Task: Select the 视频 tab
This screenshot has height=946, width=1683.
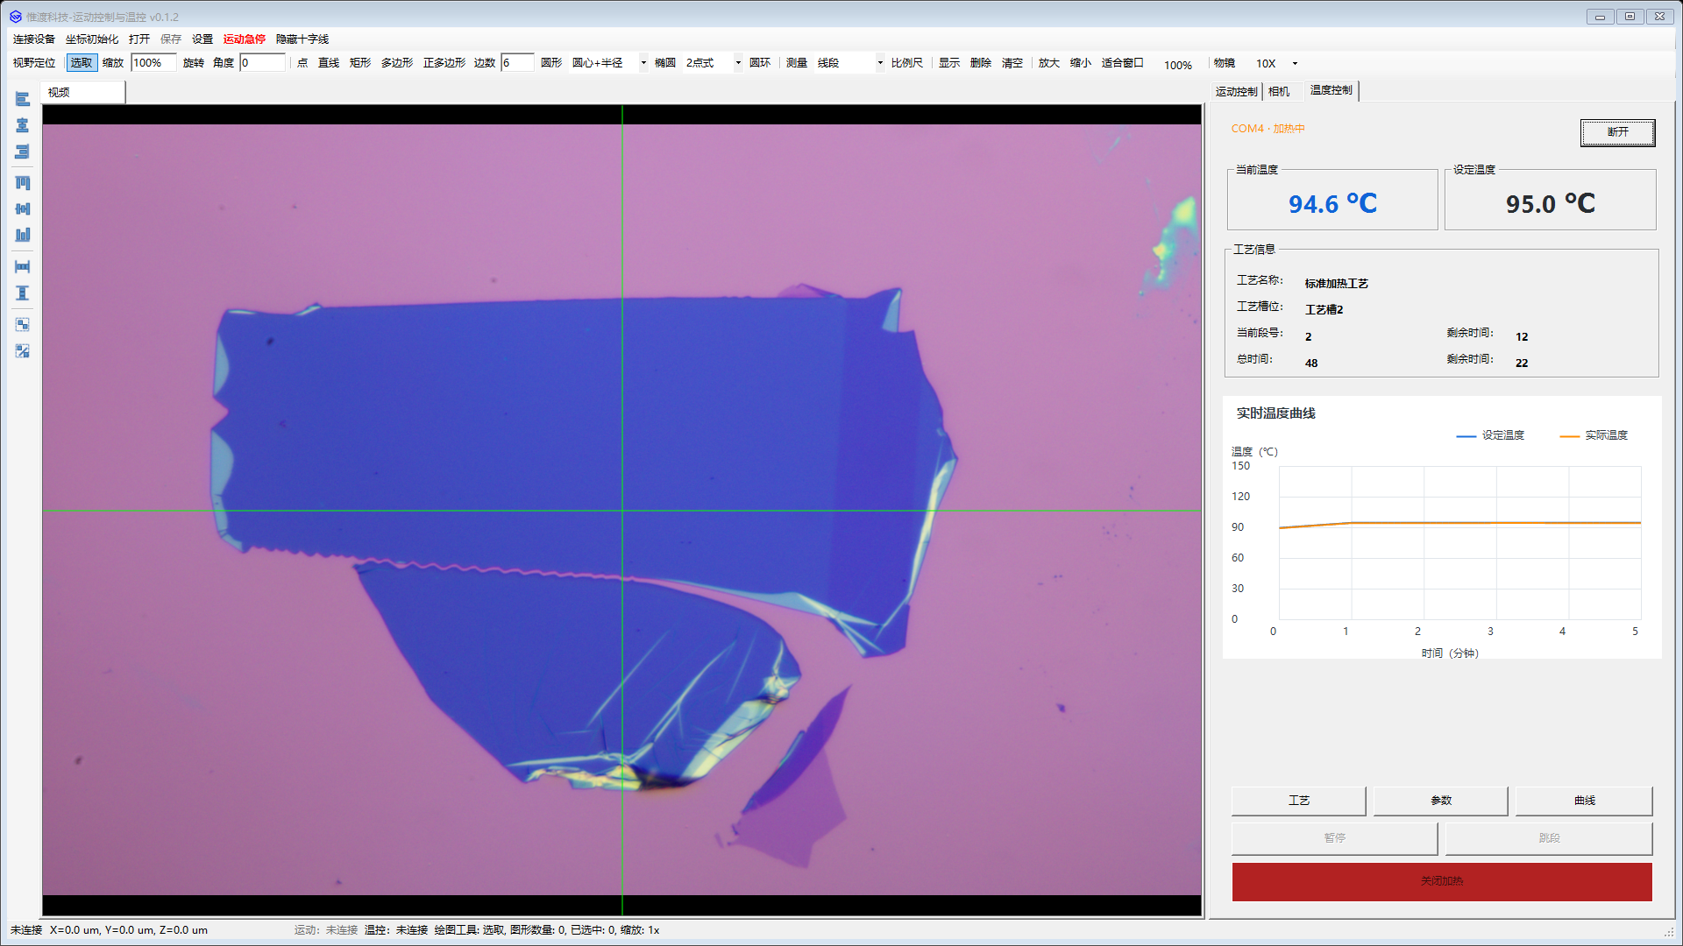Action: click(82, 92)
